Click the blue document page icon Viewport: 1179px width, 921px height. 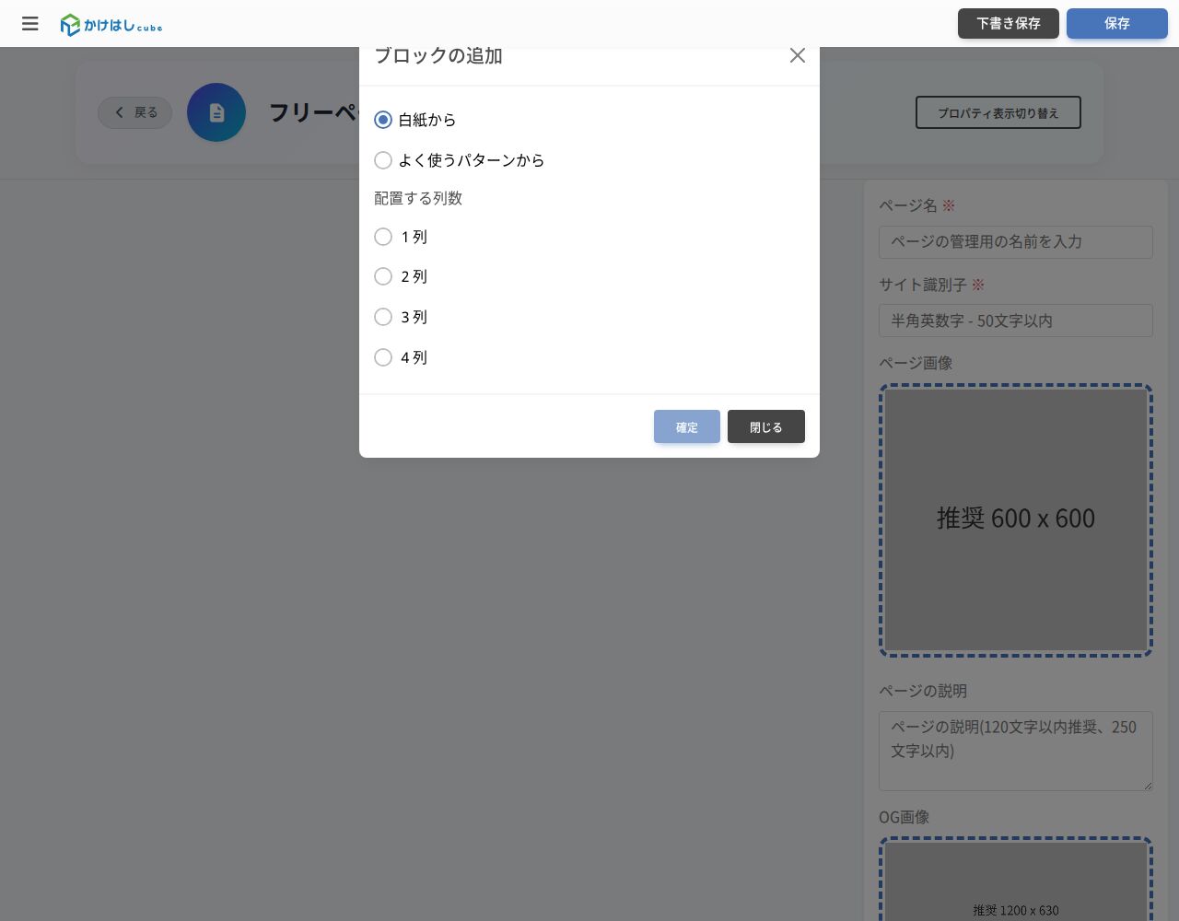216,112
